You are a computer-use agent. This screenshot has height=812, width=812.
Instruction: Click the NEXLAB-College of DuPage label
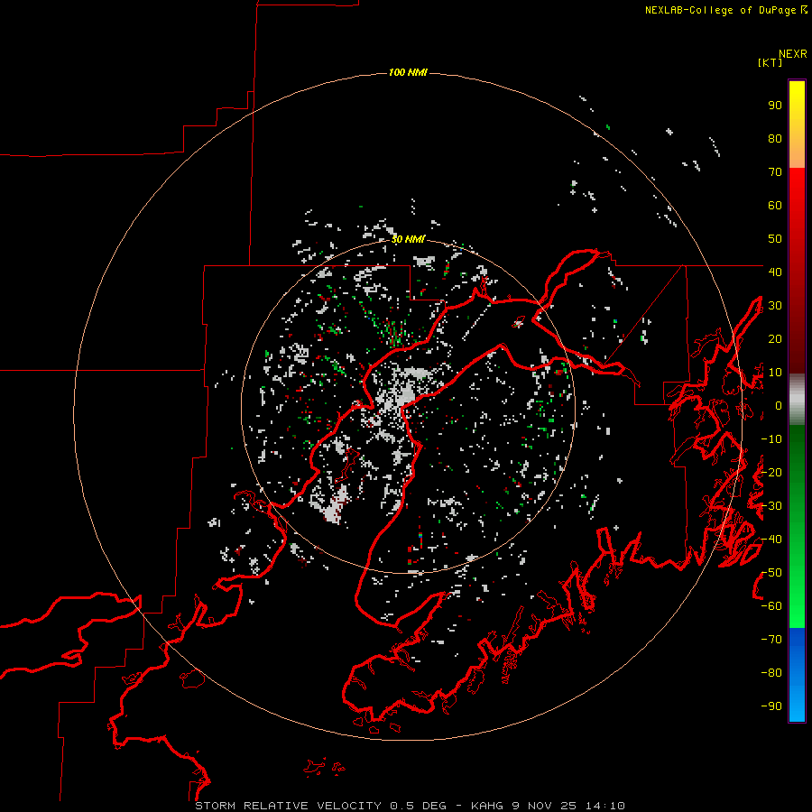coord(725,10)
